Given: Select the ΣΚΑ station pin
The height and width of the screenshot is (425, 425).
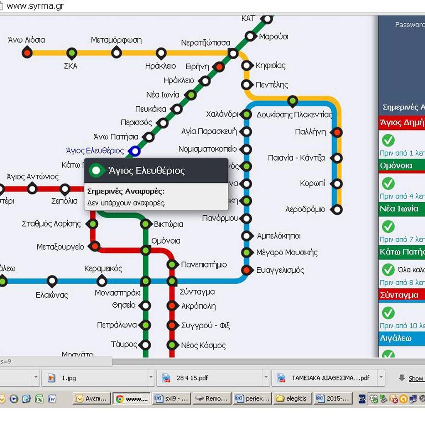Looking at the screenshot, I should pos(72,53).
